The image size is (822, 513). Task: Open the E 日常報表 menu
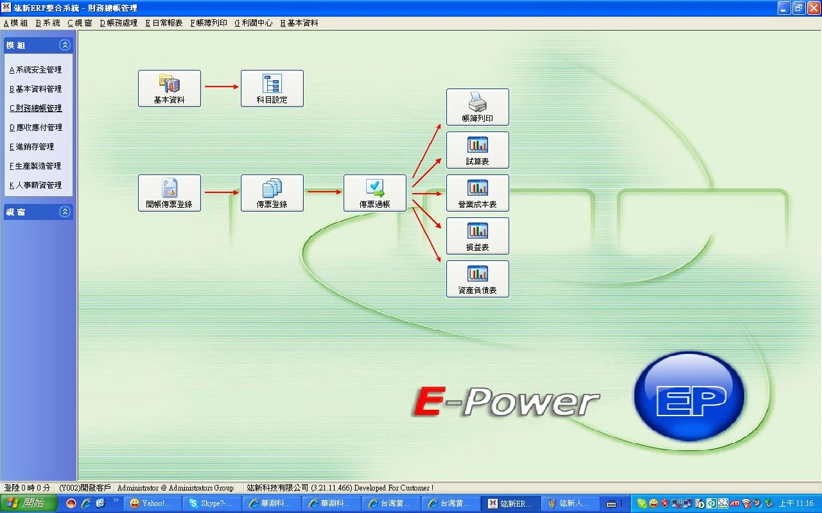[164, 23]
